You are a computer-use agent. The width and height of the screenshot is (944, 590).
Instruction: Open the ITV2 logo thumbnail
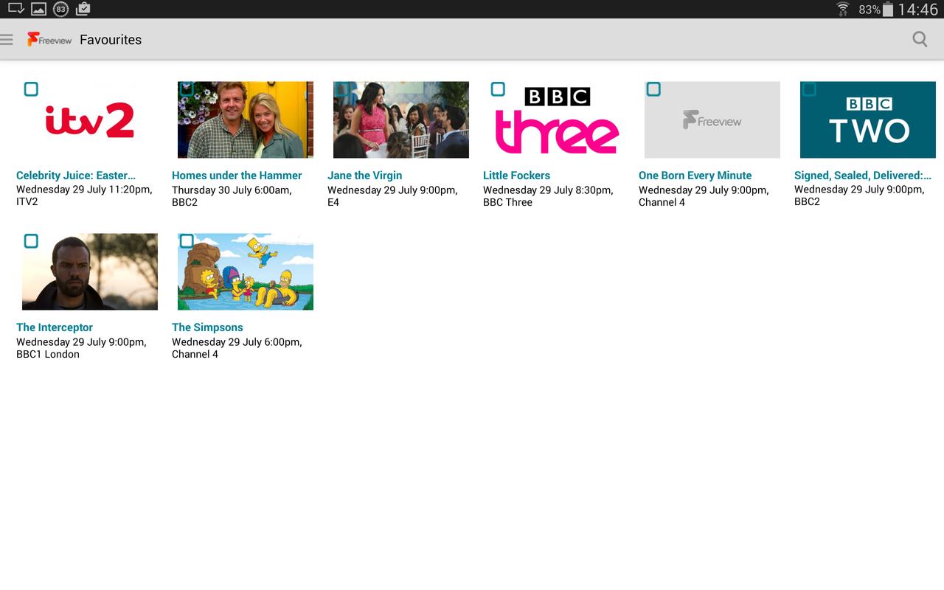coord(90,119)
